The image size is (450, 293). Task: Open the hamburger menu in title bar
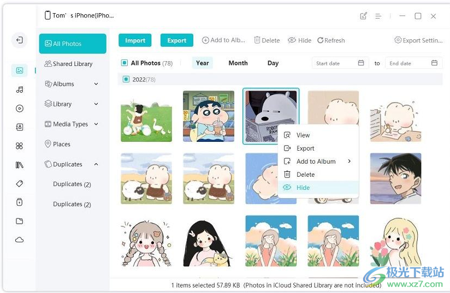pyautogui.click(x=378, y=16)
